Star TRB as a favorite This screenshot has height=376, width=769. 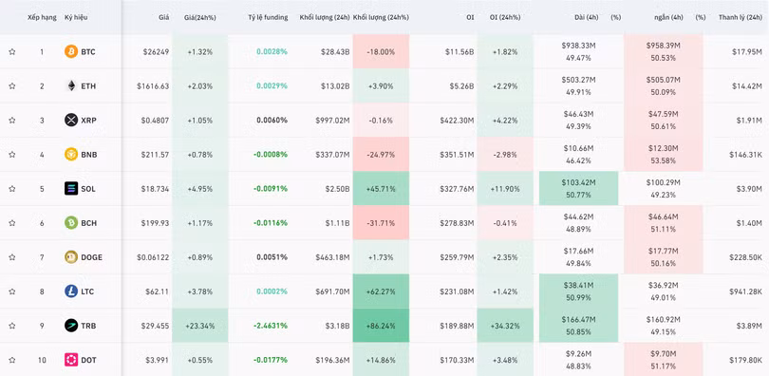click(x=12, y=326)
